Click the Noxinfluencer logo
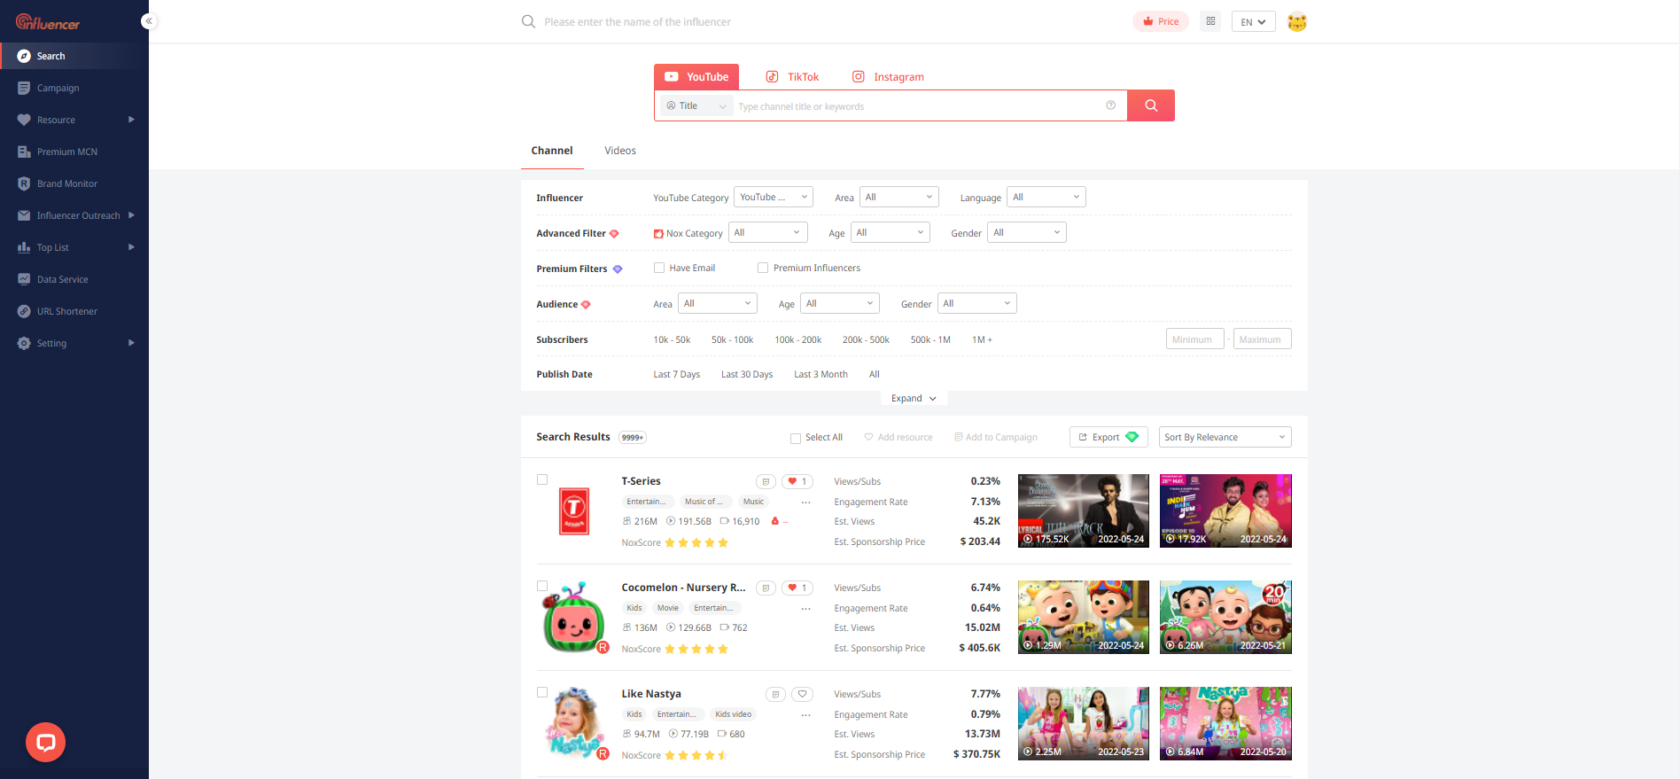The width and height of the screenshot is (1680, 779). [48, 22]
